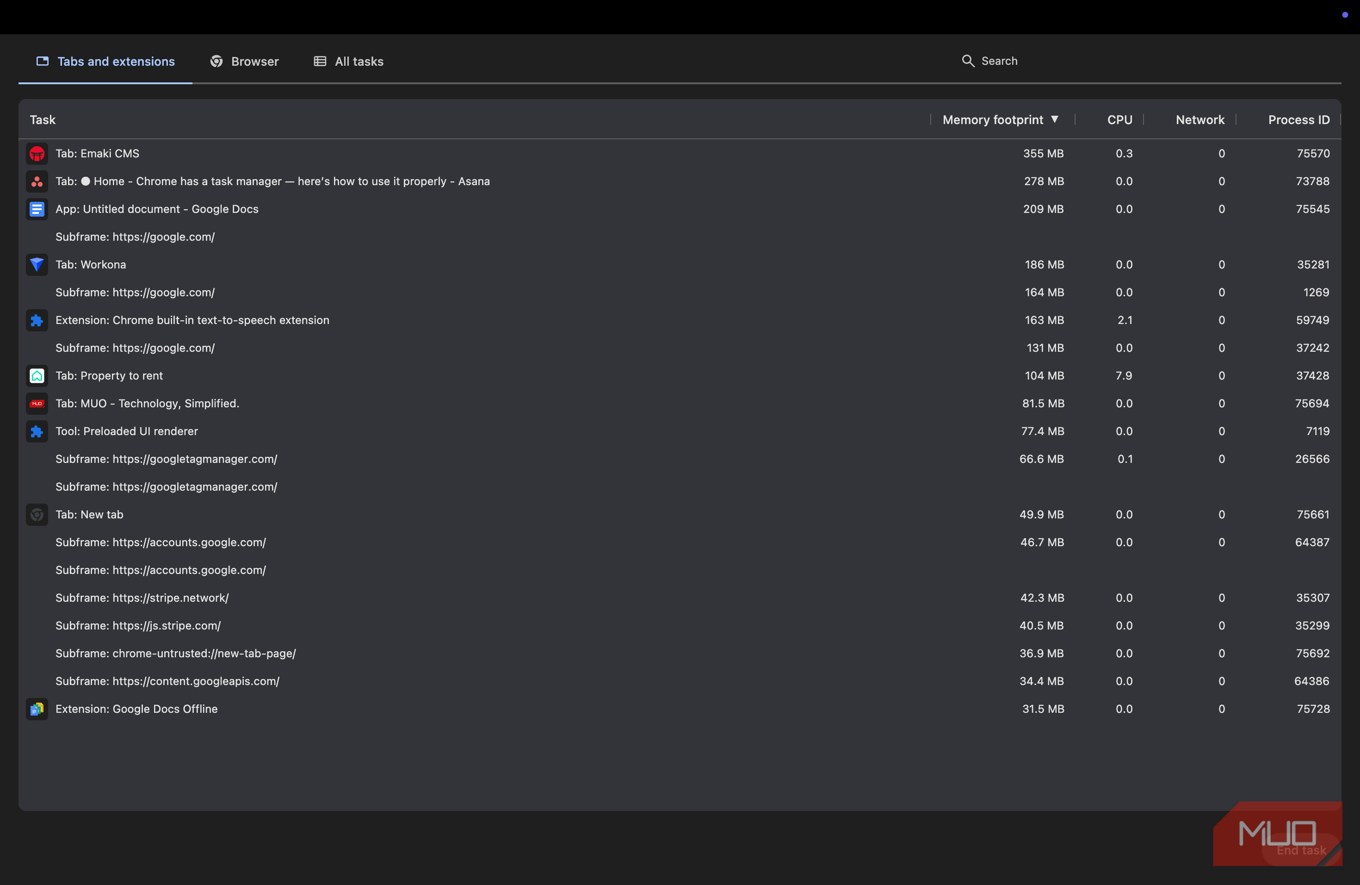Select 'Subframe: https://js.stripe.com/' row

(x=680, y=626)
